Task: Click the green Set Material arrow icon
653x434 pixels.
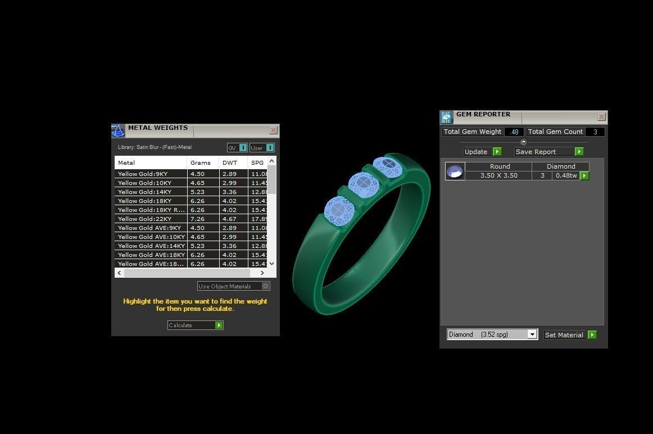Action: click(592, 335)
